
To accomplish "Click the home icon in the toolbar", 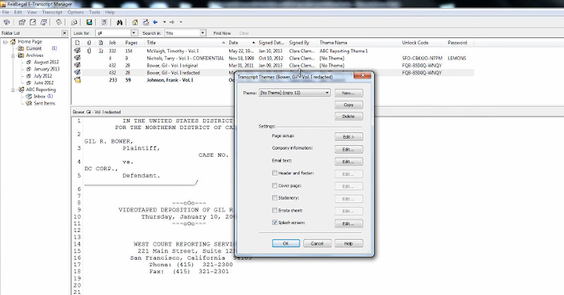I will [135, 22].
